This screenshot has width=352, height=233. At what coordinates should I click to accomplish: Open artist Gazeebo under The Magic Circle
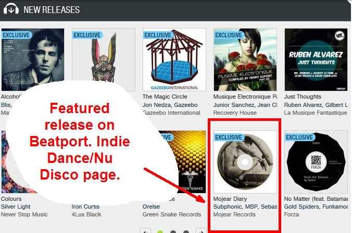(x=186, y=105)
